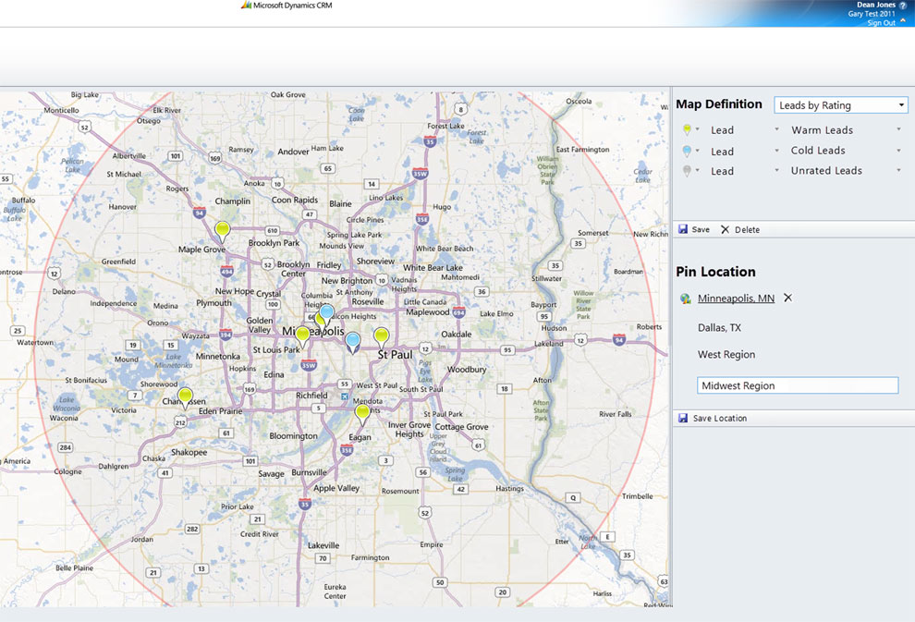Viewport: 915px width, 622px height.
Task: Click the blue pin icon for Cold Leads
Action: pyautogui.click(x=687, y=152)
